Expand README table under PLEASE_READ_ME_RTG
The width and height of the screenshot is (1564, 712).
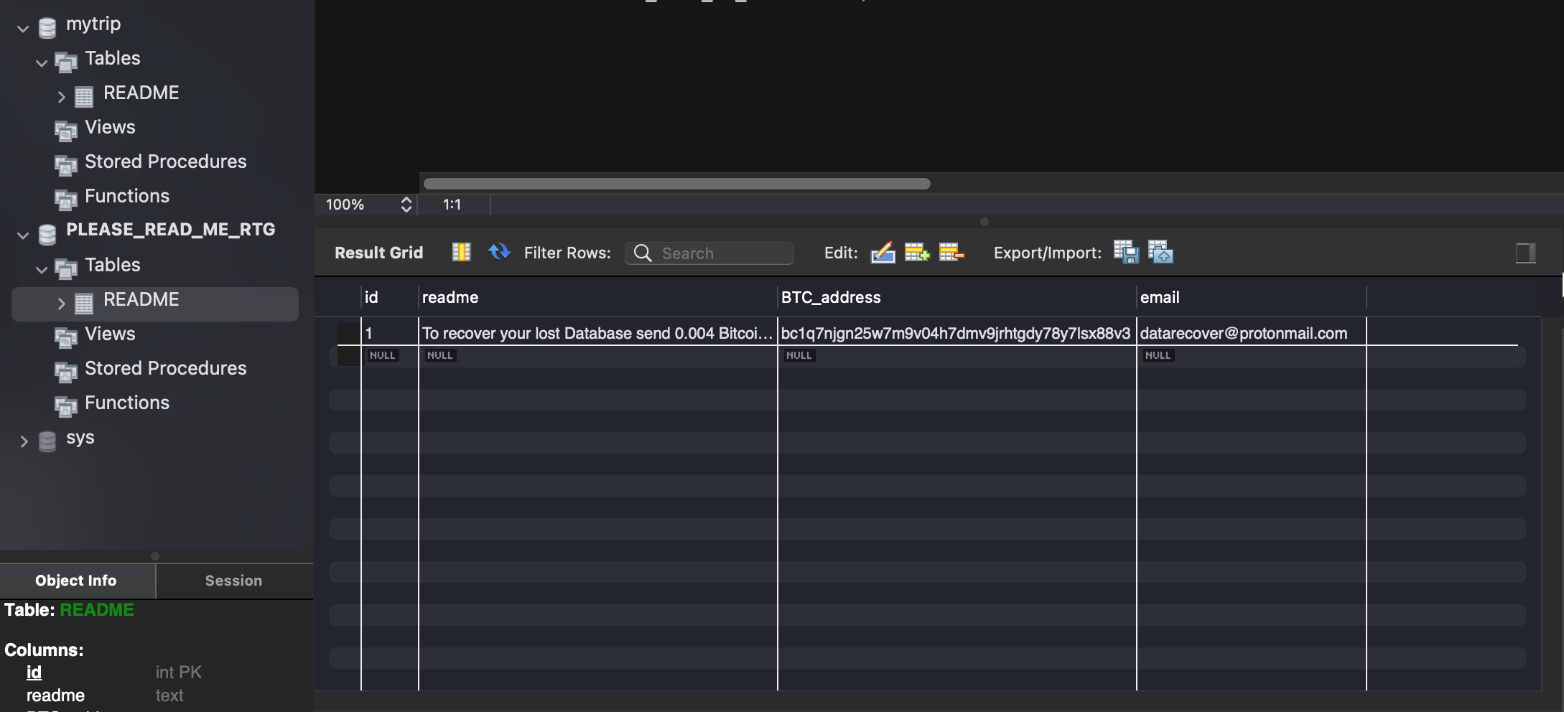62,304
